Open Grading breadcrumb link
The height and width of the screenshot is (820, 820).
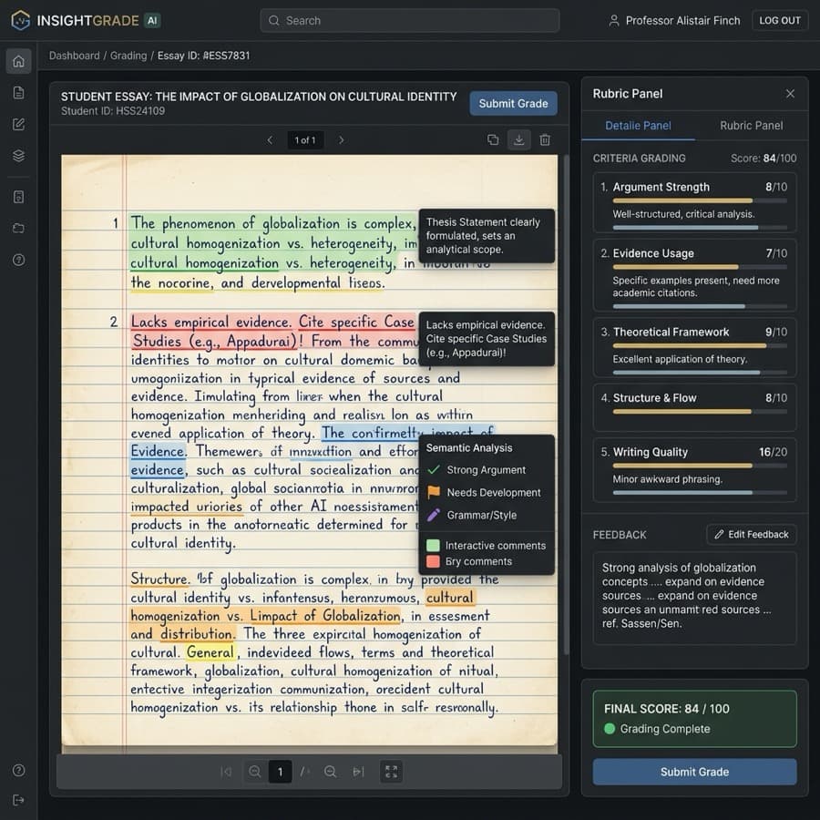[x=128, y=56]
